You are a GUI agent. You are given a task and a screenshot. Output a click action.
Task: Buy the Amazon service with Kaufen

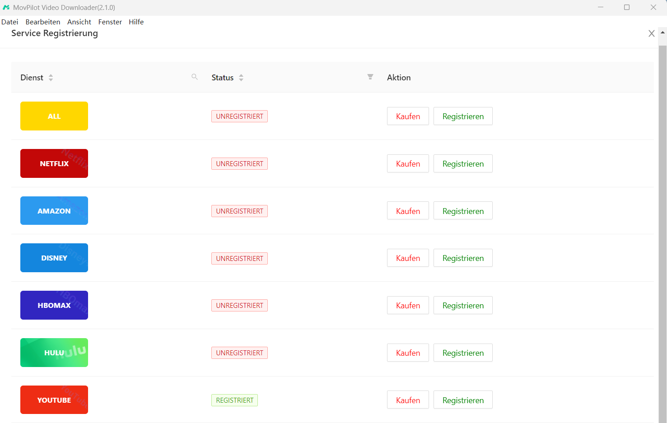408,211
